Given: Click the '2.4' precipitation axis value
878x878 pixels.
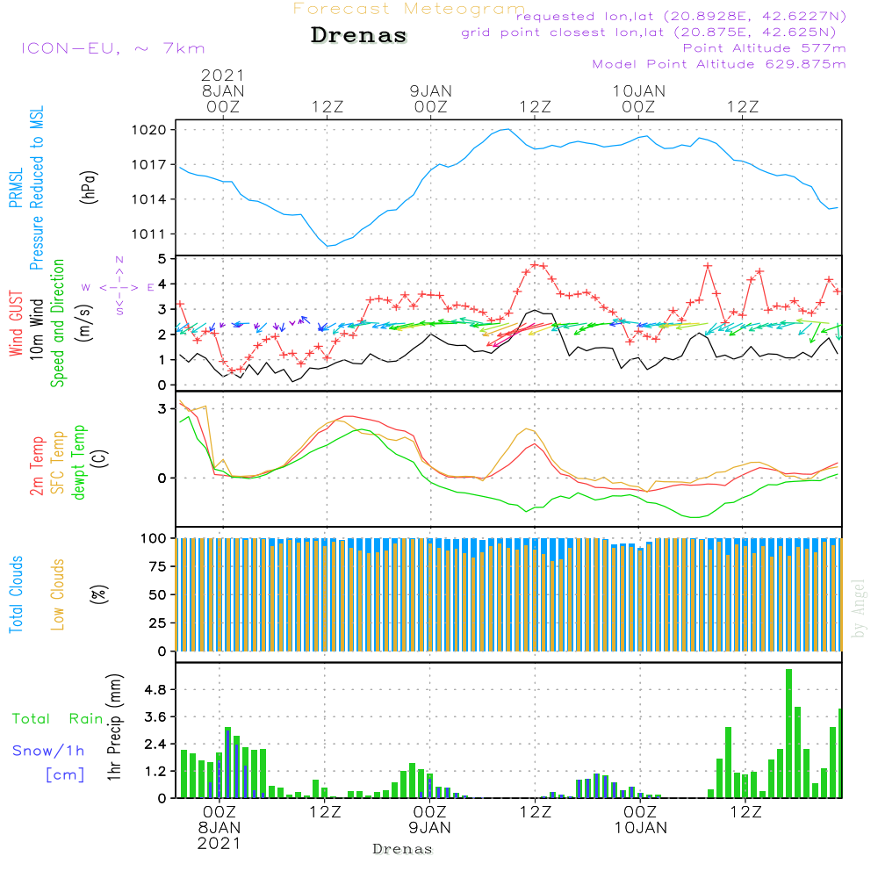Looking at the screenshot, I should (x=155, y=745).
